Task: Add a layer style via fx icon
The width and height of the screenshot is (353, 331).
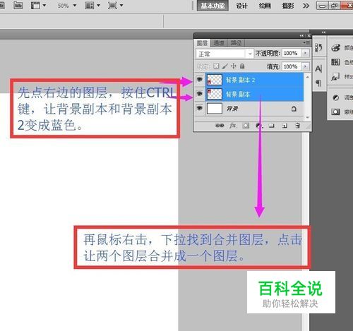Action: tap(233, 126)
